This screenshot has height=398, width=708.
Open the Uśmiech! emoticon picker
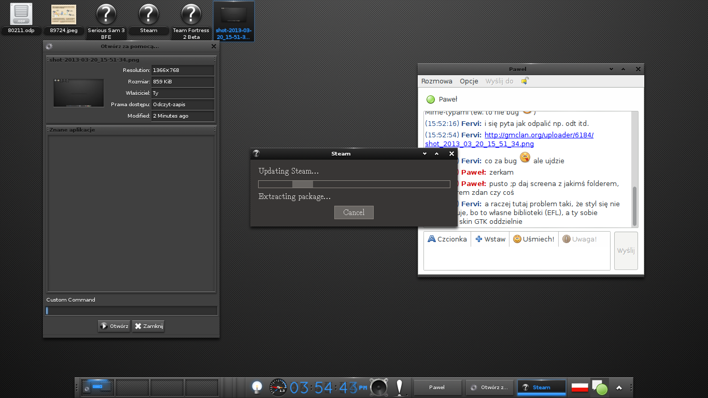pyautogui.click(x=533, y=239)
